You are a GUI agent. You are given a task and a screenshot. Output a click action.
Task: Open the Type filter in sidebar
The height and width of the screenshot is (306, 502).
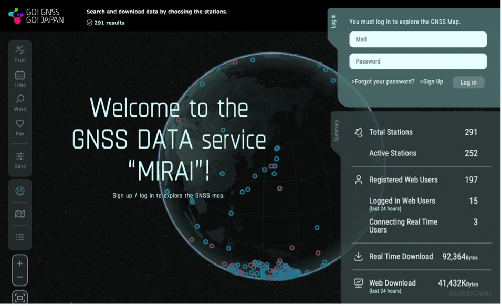point(20,54)
